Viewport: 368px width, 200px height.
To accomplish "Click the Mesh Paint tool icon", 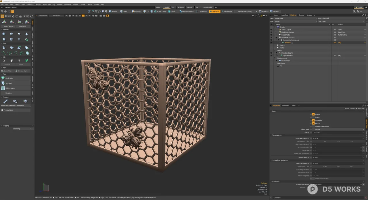I will click(3, 78).
